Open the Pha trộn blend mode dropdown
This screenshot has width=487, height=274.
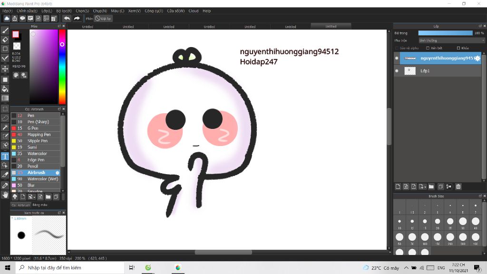pyautogui.click(x=451, y=40)
